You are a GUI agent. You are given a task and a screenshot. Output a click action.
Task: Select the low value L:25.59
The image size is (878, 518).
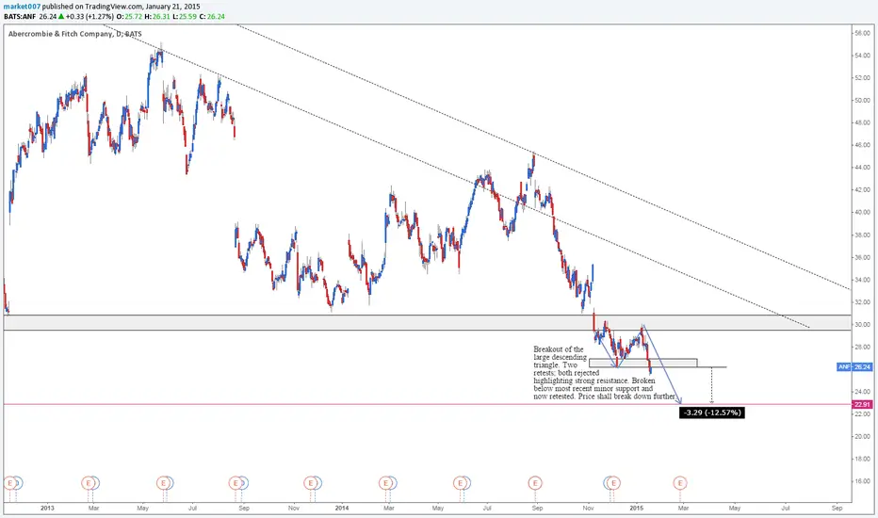click(x=185, y=17)
